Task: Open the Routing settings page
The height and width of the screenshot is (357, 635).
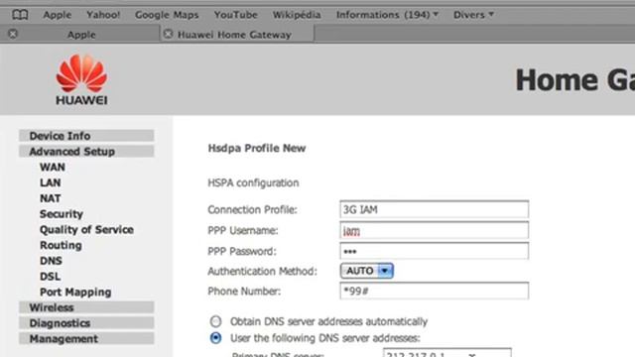Action: (61, 245)
